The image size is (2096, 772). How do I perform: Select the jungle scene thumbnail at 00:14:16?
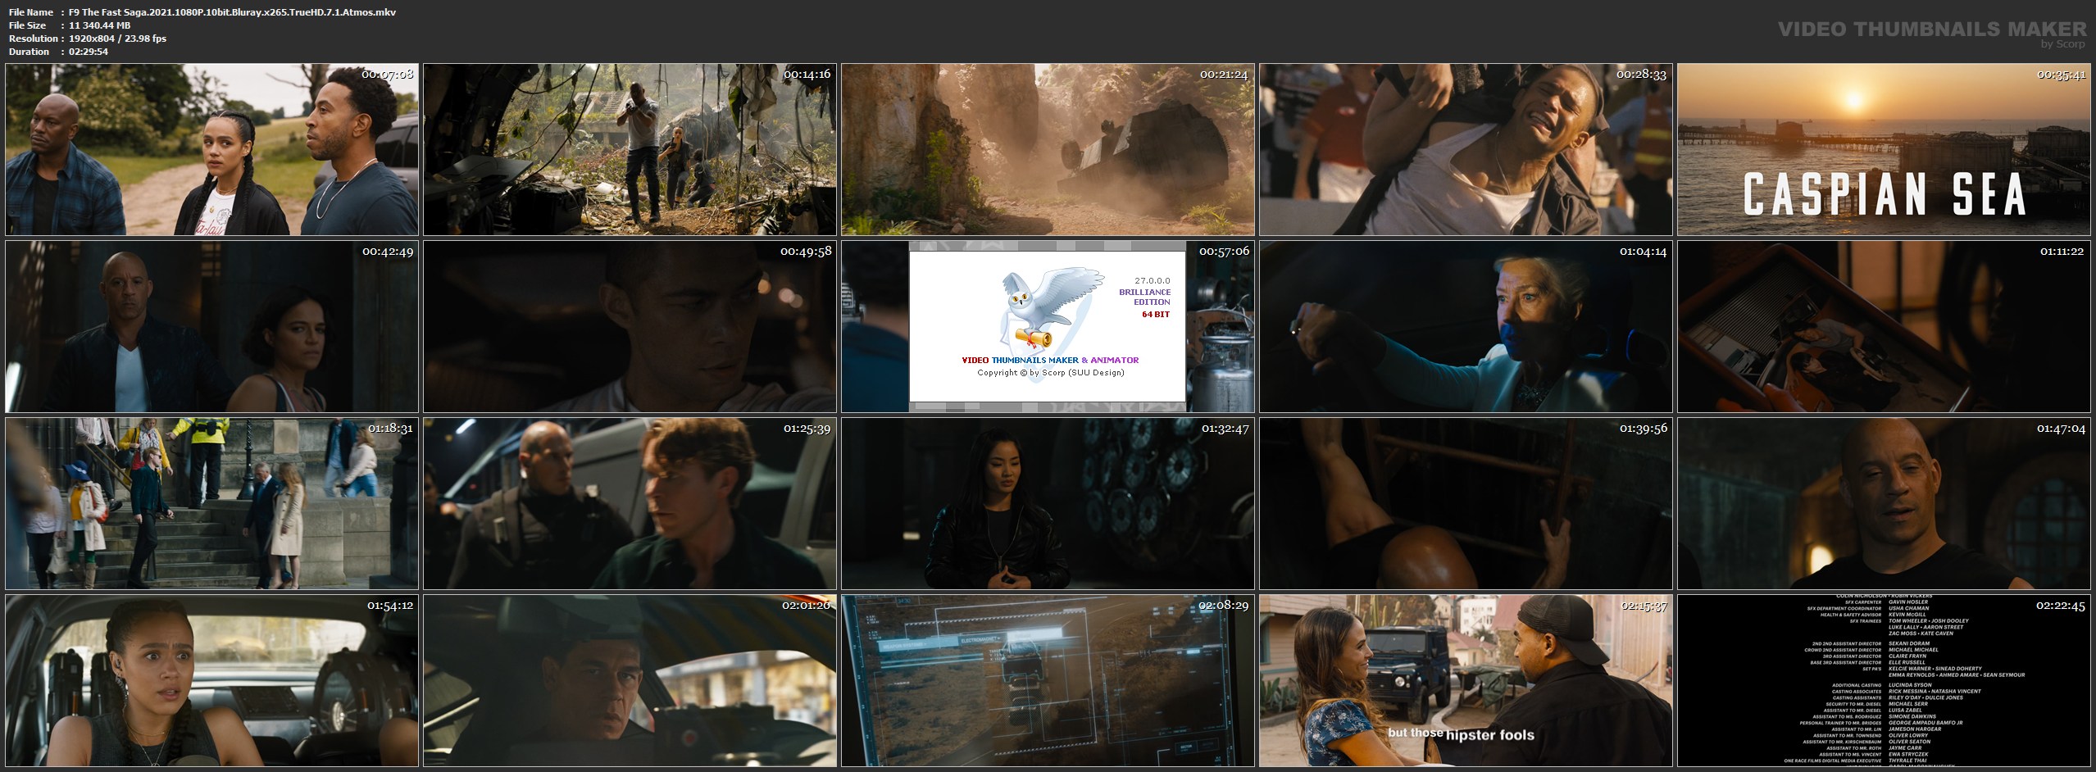pyautogui.click(x=630, y=150)
